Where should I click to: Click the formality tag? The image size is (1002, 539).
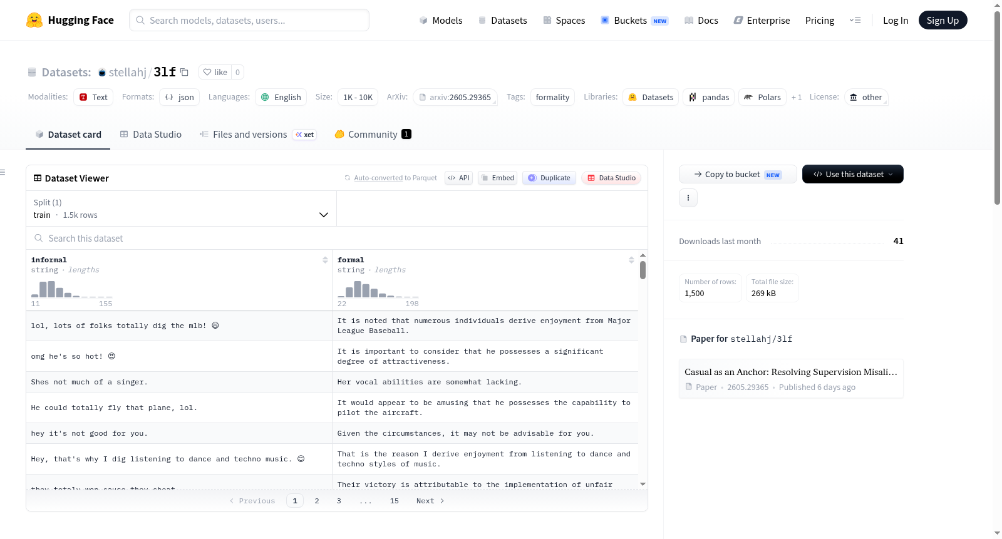(x=552, y=97)
